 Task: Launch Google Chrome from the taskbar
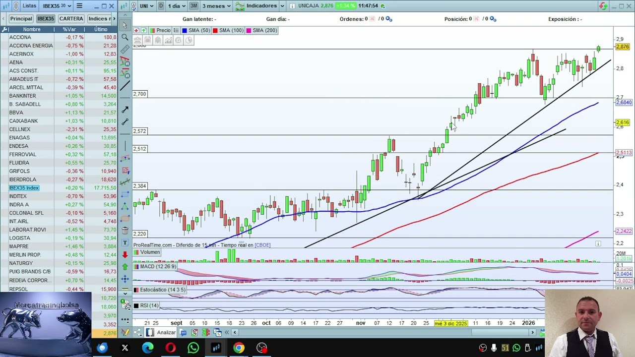(239, 348)
